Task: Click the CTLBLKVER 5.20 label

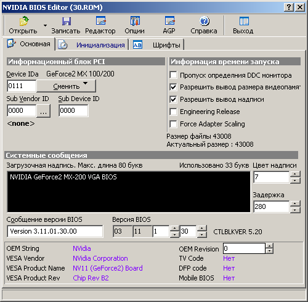Action: (238, 232)
